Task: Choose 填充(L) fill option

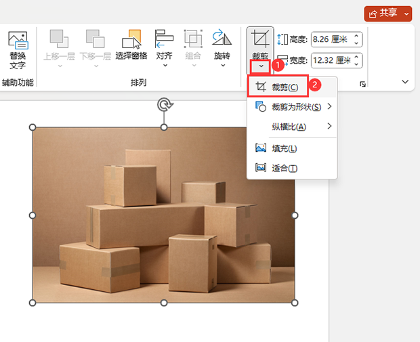Action: click(x=292, y=148)
